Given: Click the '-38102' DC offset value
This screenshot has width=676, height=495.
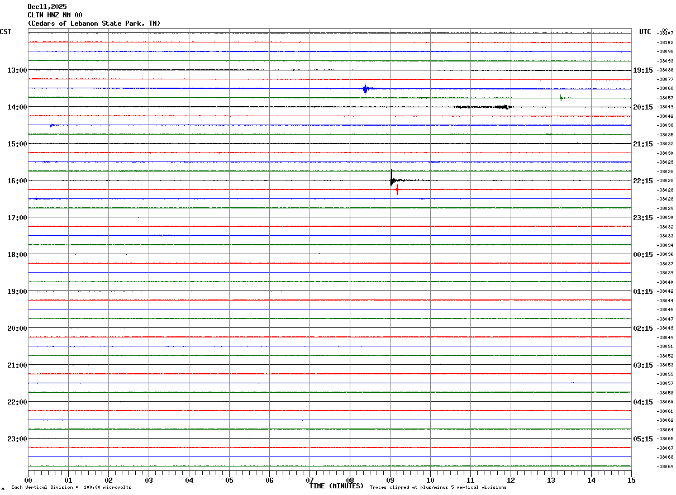Looking at the screenshot, I should pyautogui.click(x=665, y=42).
